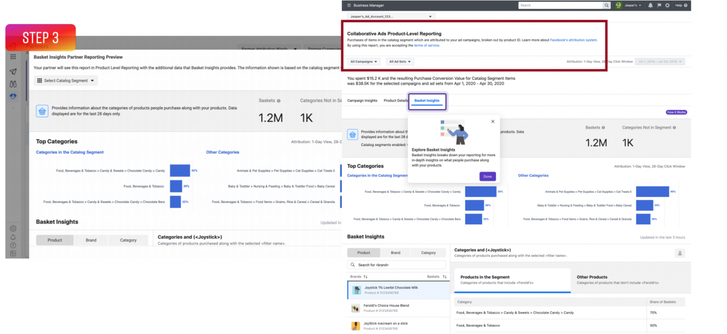This screenshot has height=334, width=727.
Task: Click the Done button in the popup
Action: (487, 177)
